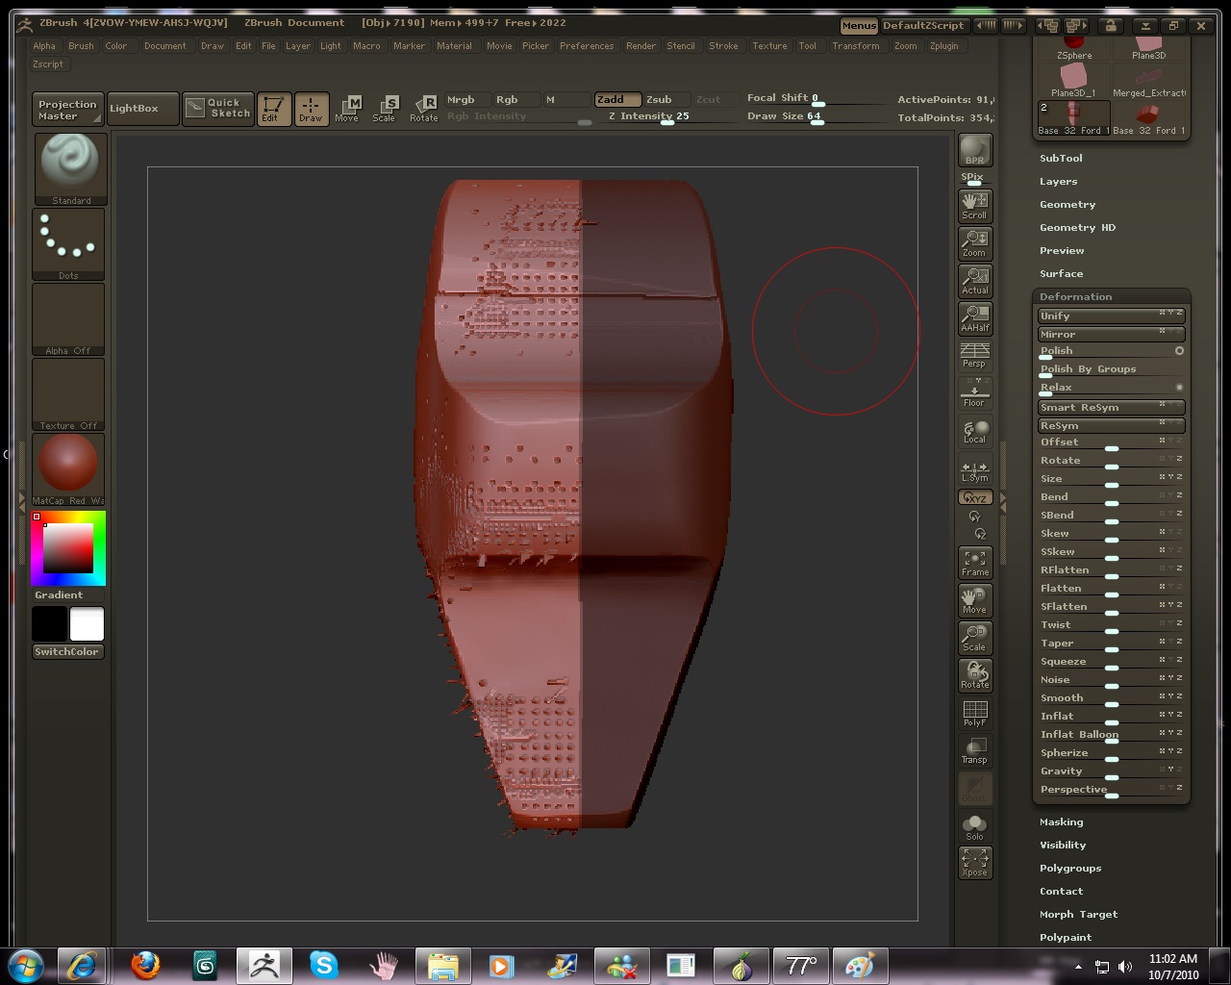Click the Zoom canvas icon
Viewport: 1231px width, 985px height.
click(x=974, y=242)
